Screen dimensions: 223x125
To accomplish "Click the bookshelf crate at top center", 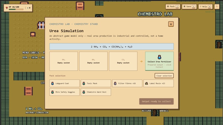I will pyautogui.click(x=80, y=6).
